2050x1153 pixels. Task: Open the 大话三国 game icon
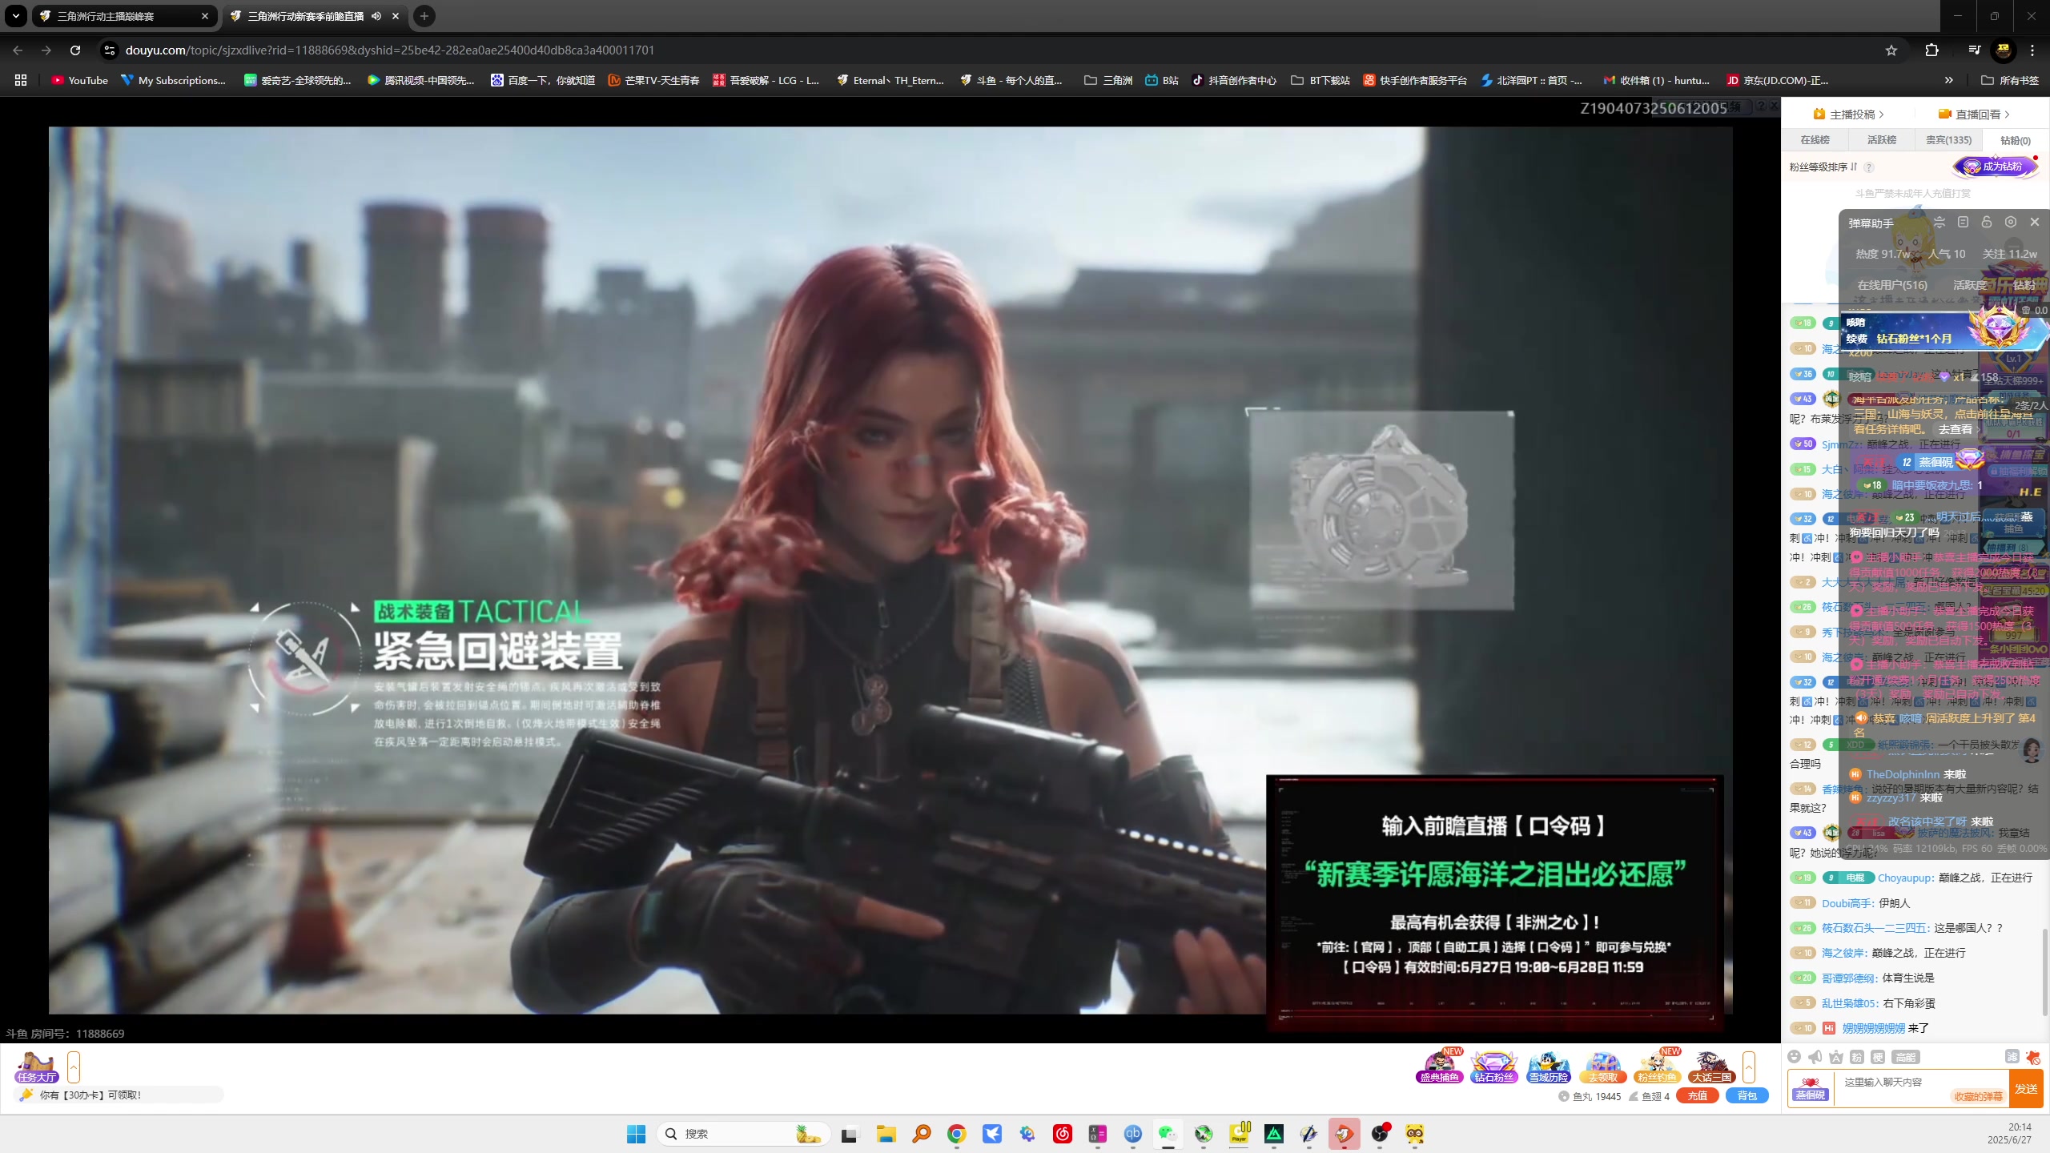(x=1711, y=1067)
